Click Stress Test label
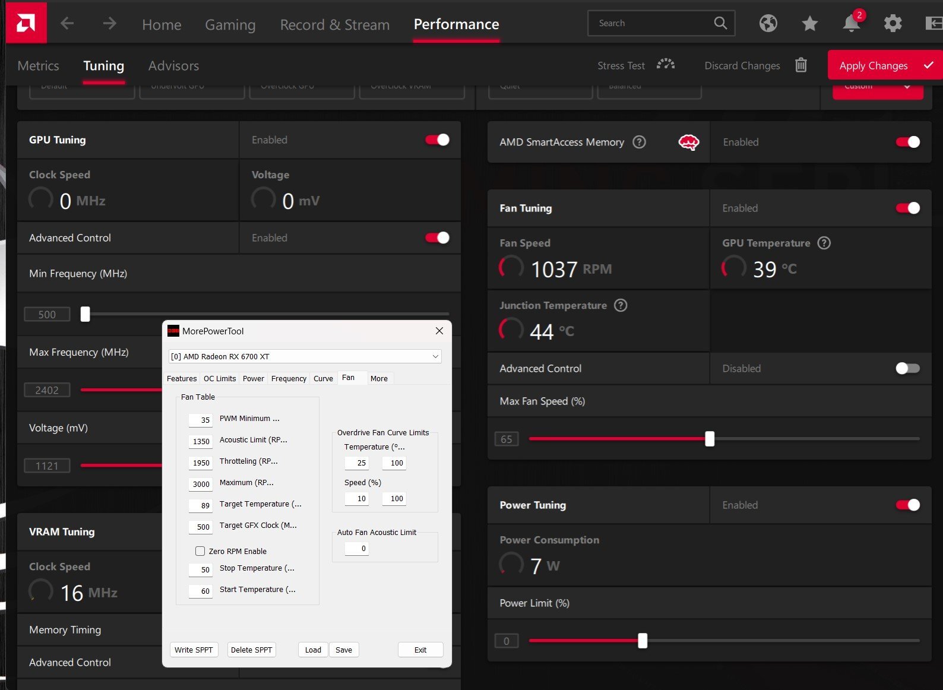The width and height of the screenshot is (943, 690). tap(621, 66)
